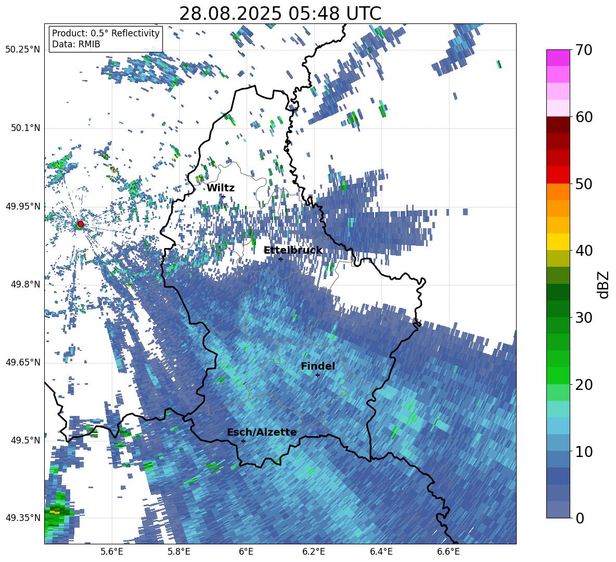616x562 pixels.
Task: Click the bright red colorbar segment near 50
Action: coord(558,175)
